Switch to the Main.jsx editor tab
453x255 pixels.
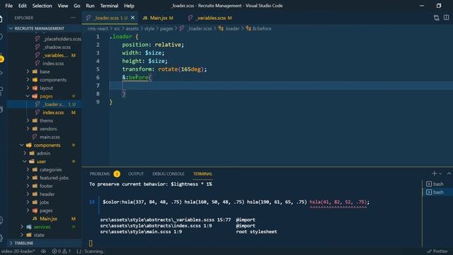tap(158, 18)
